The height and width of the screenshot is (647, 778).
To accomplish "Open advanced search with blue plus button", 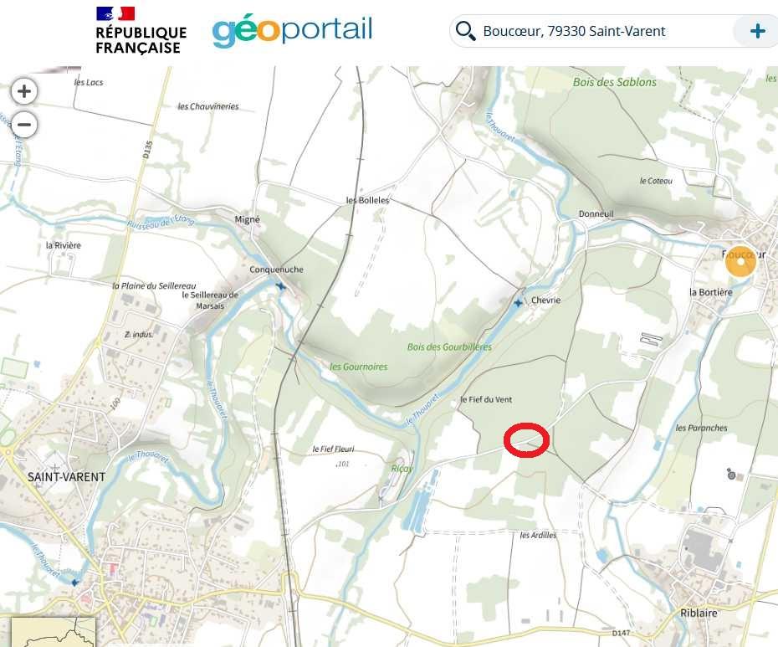I will [757, 31].
